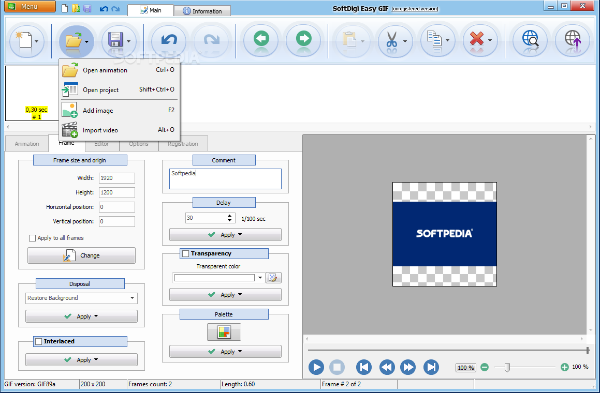Click the transparent color swatch field

click(x=214, y=278)
